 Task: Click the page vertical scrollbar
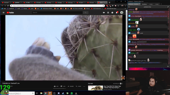tap(126, 24)
